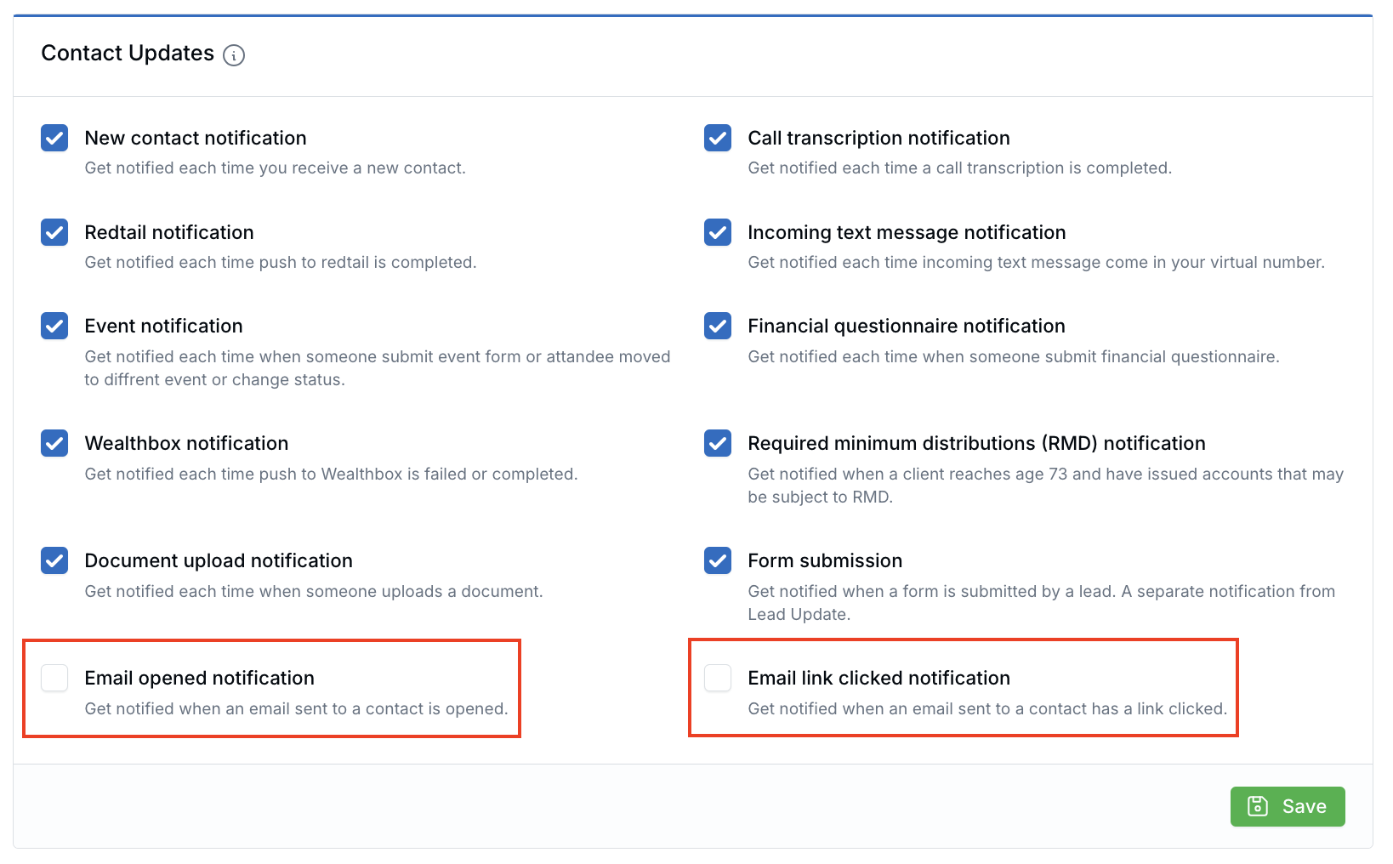Image resolution: width=1393 pixels, height=864 pixels.
Task: Disable Redtail notification checkbox
Action: [54, 232]
